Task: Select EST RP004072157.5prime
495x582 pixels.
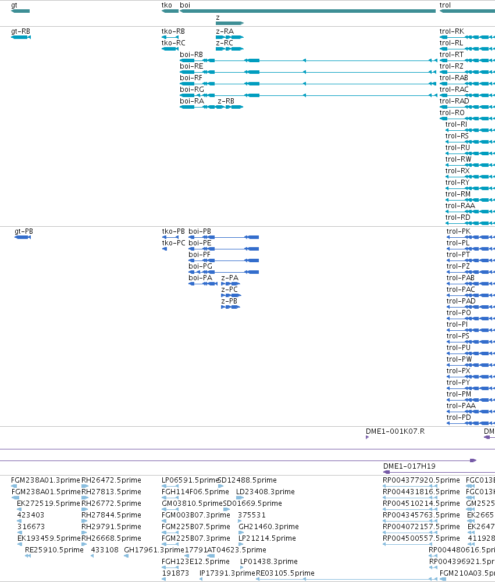Action: [421, 527]
